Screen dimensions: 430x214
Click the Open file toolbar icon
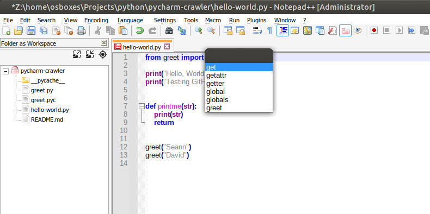[18, 30]
